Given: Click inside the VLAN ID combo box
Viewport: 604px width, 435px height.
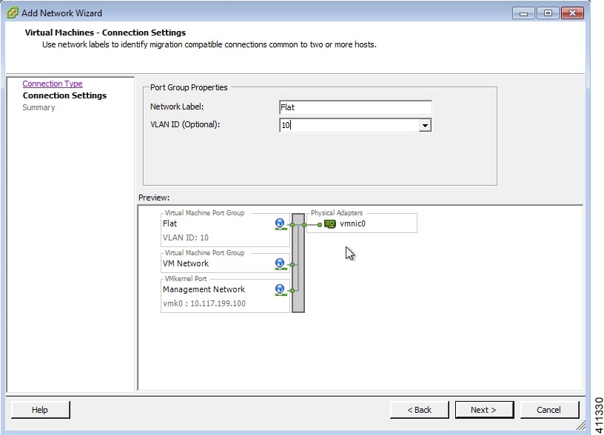Looking at the screenshot, I should click(349, 125).
